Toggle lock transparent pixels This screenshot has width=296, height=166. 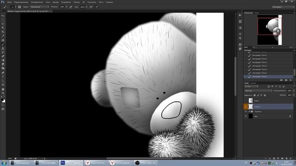tap(254, 95)
